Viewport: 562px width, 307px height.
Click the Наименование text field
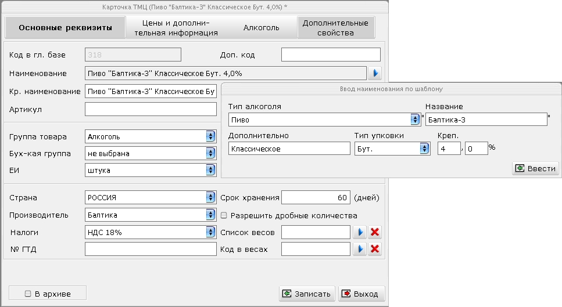point(226,73)
